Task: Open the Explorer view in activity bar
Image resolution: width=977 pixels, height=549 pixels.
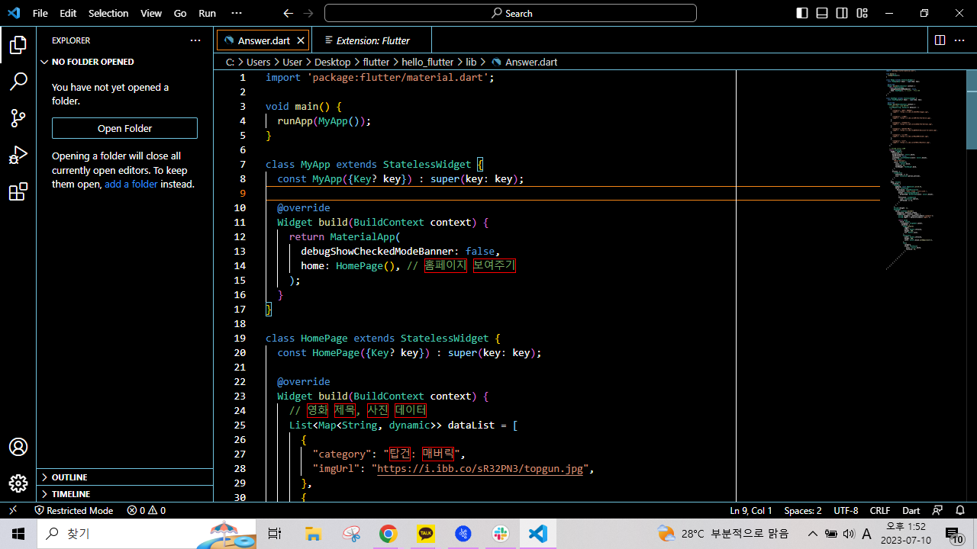Action: pos(18,45)
